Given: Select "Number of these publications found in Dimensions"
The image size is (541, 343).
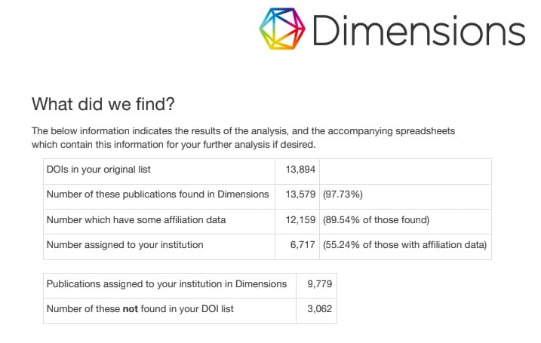Looking at the screenshot, I should (x=158, y=194).
